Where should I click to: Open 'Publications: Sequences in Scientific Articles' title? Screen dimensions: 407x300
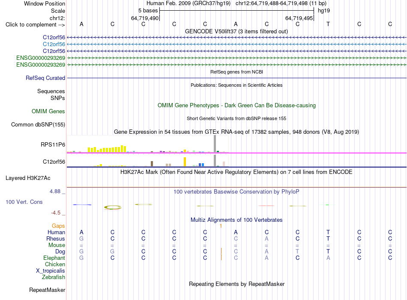tap(236, 85)
